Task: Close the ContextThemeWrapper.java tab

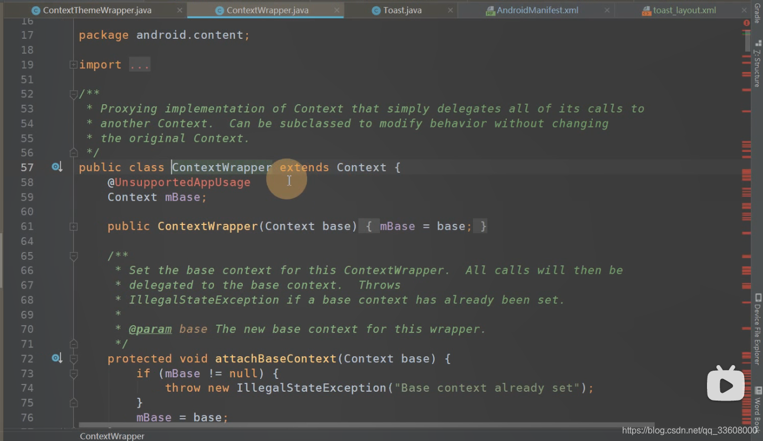Action: (x=180, y=10)
